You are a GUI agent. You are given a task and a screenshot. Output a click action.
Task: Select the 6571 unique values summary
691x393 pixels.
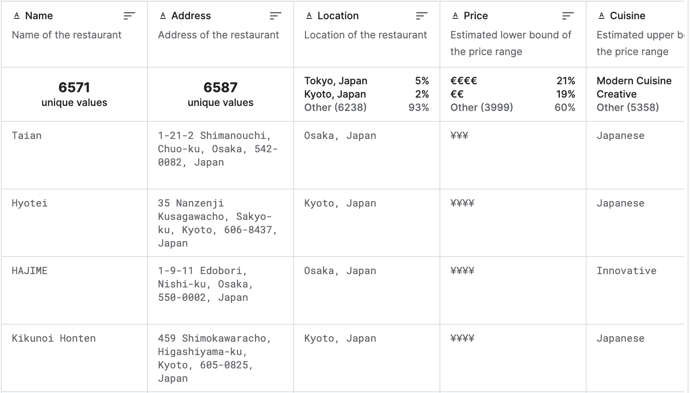(74, 94)
